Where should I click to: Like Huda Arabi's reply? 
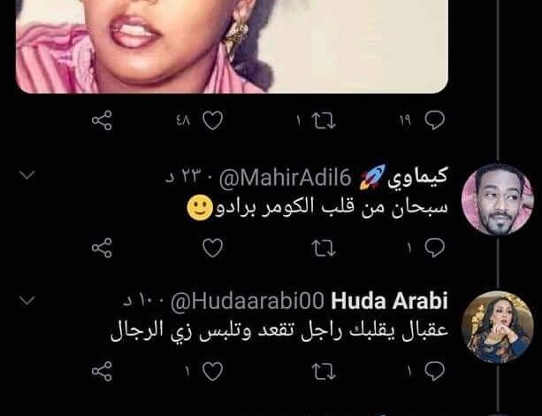click(x=212, y=372)
